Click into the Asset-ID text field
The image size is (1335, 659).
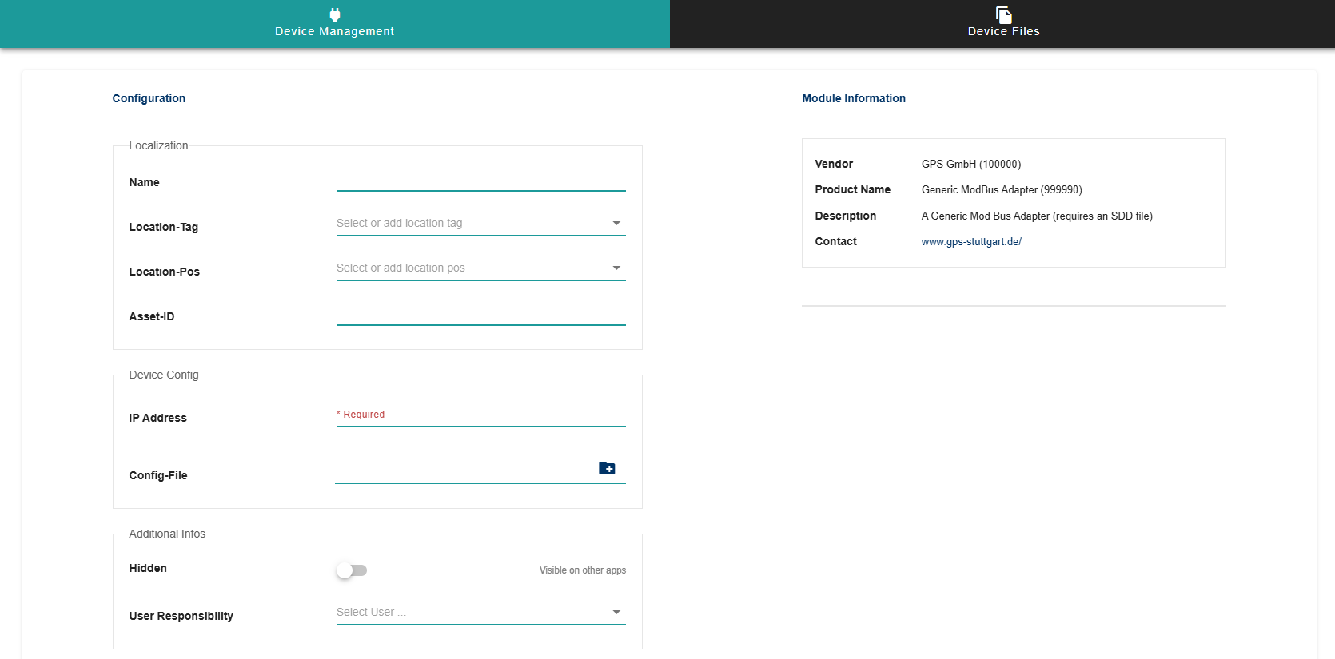click(x=480, y=315)
